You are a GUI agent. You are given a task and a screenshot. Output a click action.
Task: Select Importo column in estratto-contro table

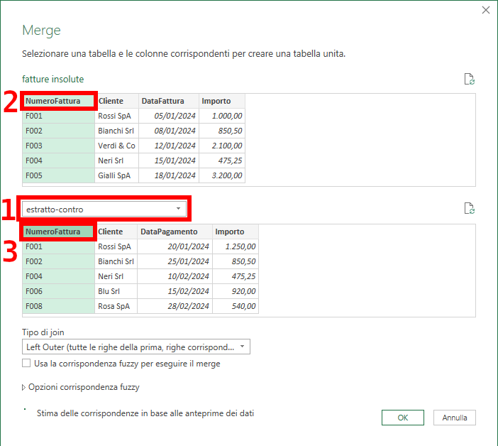pyautogui.click(x=236, y=232)
